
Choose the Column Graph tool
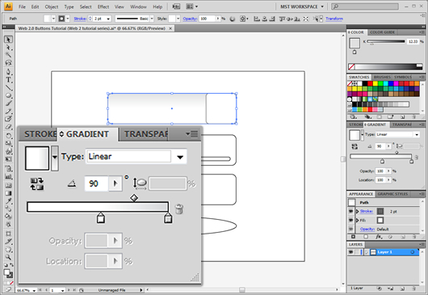coord(8,176)
